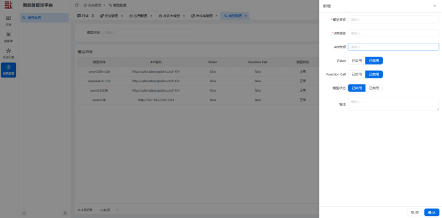Close the 应用配置 tab with its X

[x=151, y=16]
